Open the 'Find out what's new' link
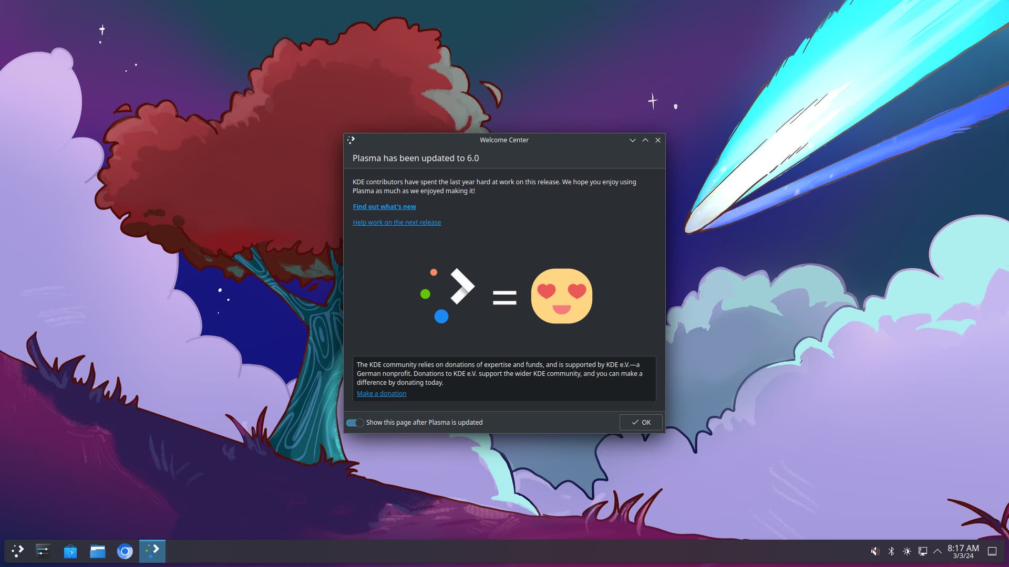This screenshot has width=1009, height=567. (384, 207)
